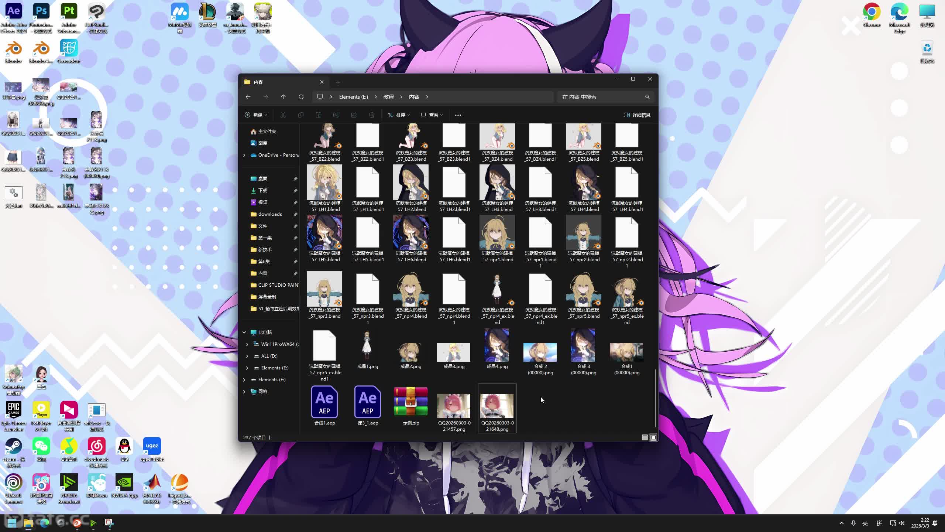Click the Back navigation arrow
This screenshot has height=532, width=945.
point(248,97)
